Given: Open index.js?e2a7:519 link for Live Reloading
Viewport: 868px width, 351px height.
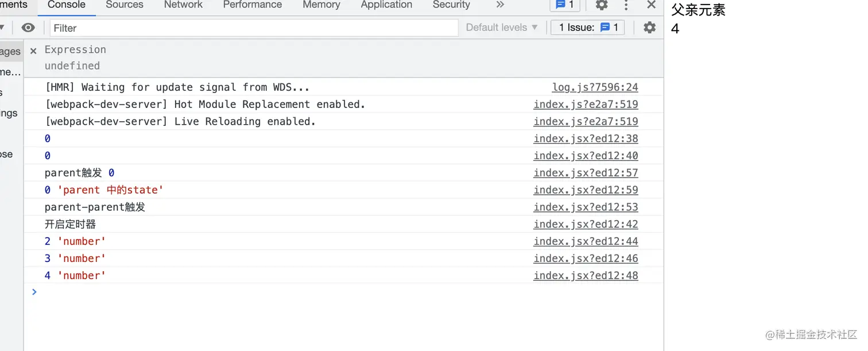Looking at the screenshot, I should pyautogui.click(x=586, y=122).
